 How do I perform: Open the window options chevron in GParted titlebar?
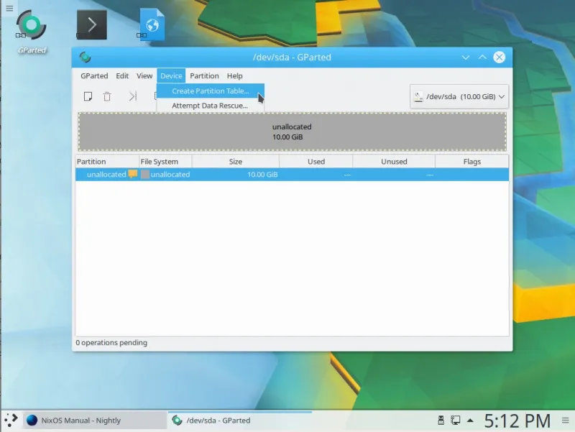point(466,58)
